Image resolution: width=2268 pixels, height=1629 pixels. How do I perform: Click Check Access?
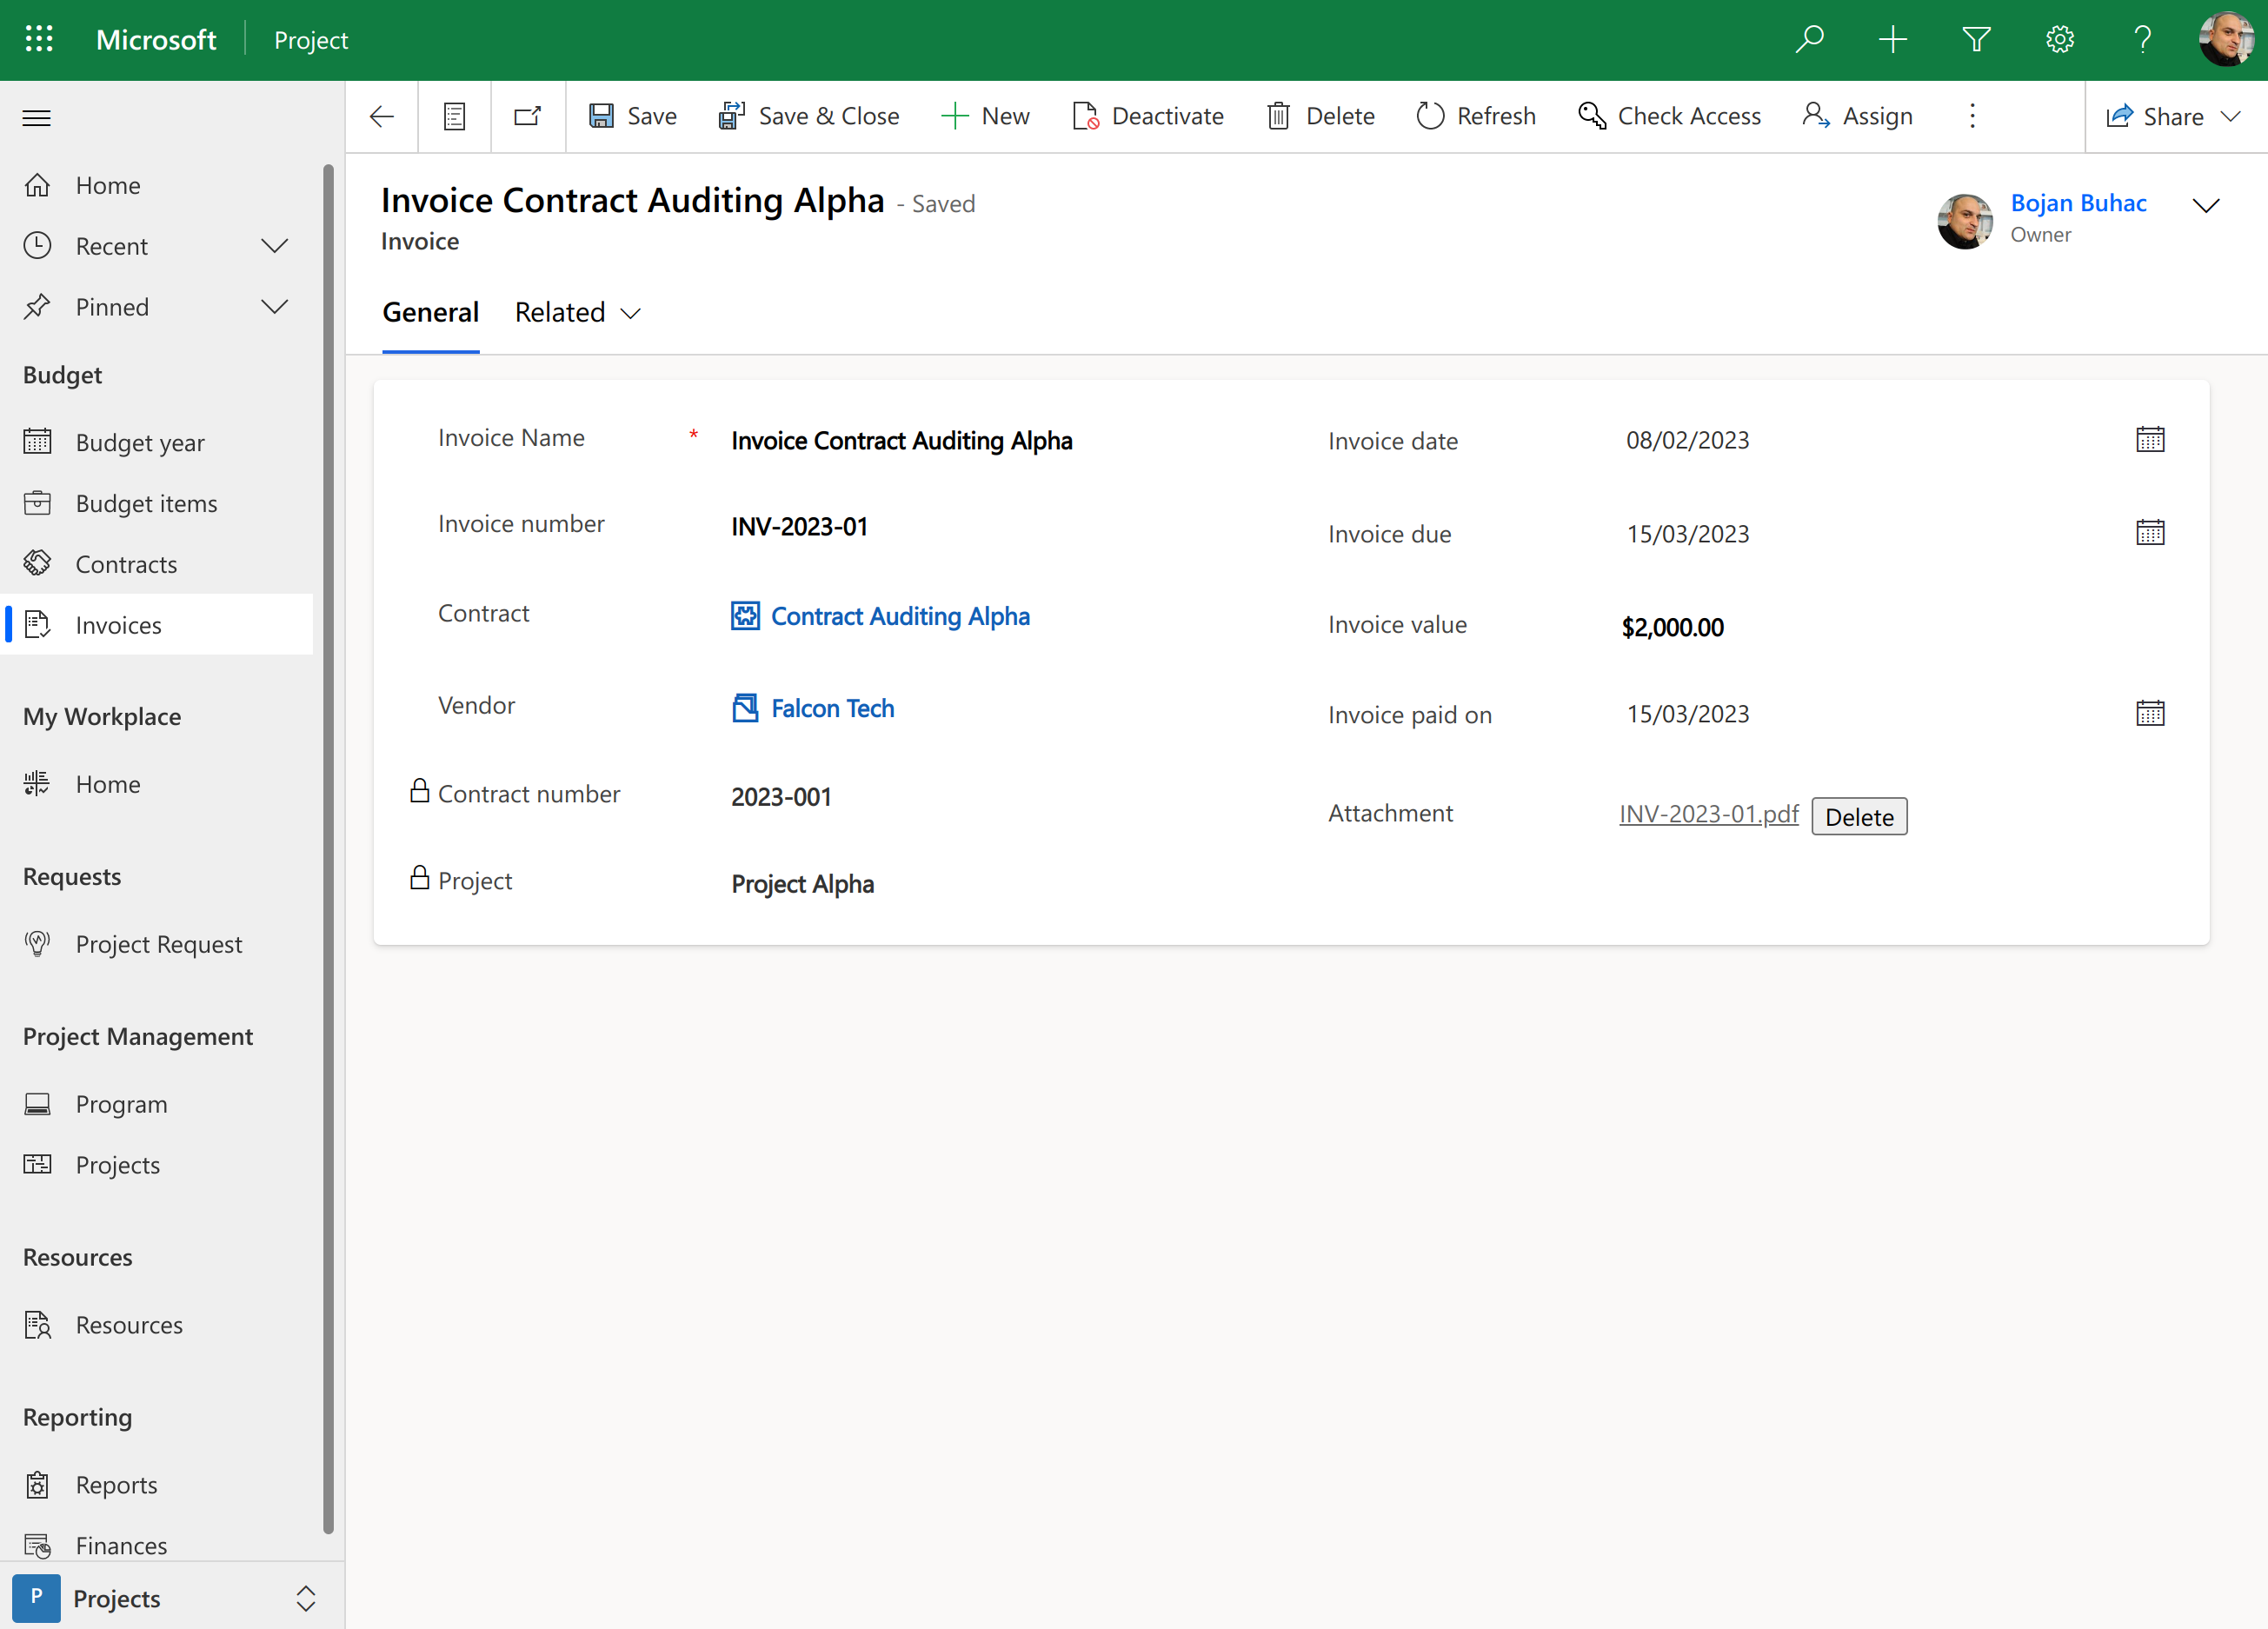(x=1668, y=116)
